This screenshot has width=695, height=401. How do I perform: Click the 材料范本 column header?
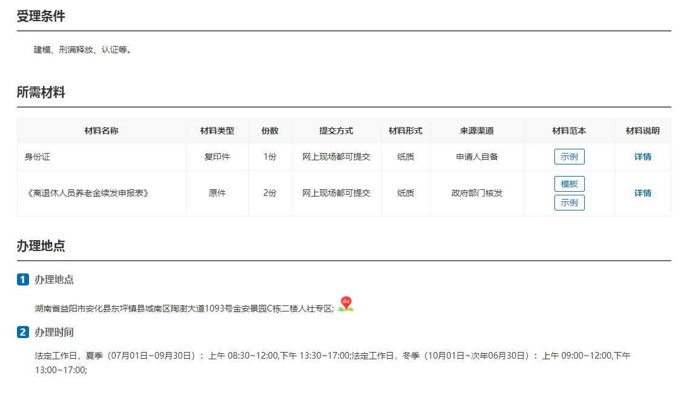click(569, 131)
